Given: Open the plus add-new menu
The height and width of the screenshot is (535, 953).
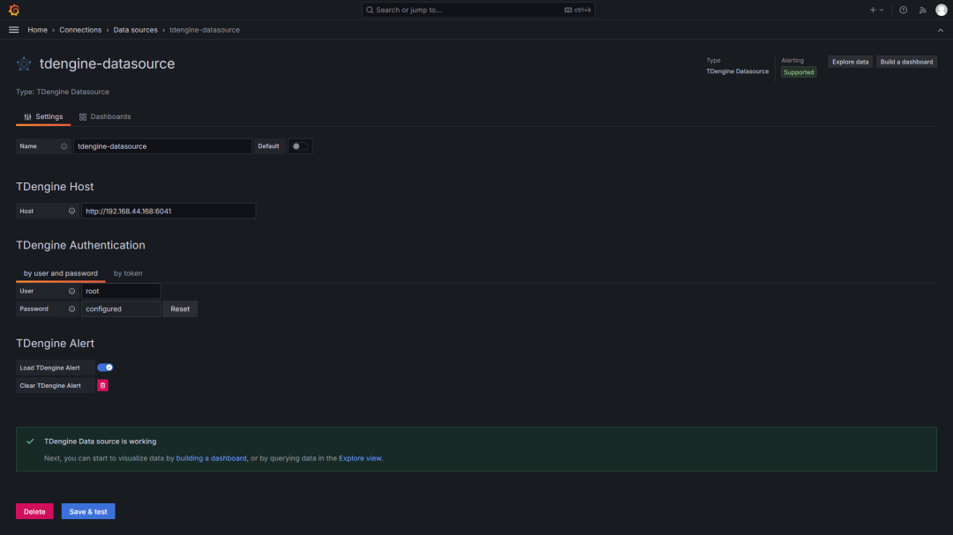Looking at the screenshot, I should (876, 10).
